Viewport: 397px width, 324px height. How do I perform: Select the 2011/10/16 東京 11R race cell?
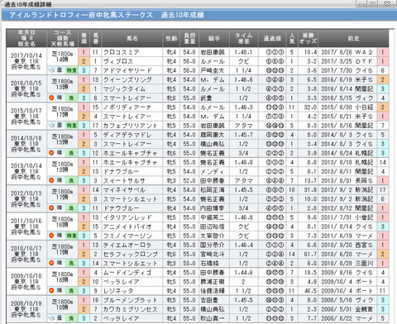coord(26,226)
